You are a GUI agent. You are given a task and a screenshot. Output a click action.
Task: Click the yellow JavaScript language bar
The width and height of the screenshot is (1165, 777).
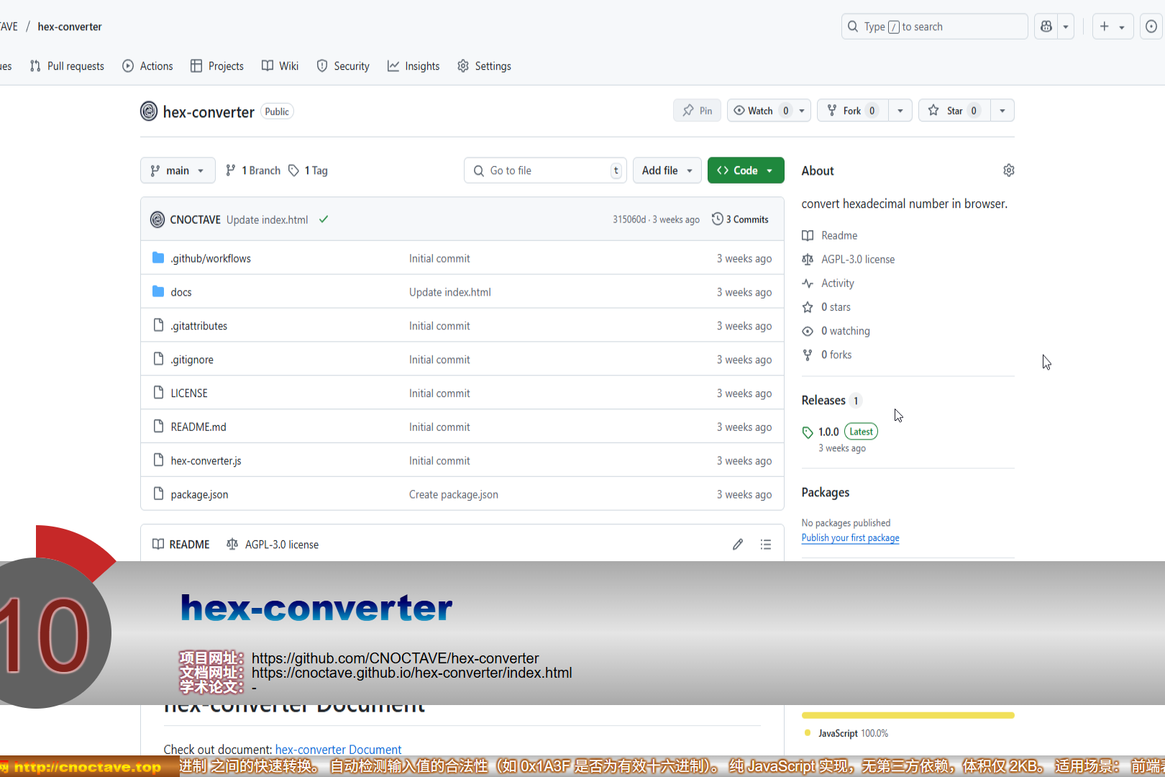[908, 715]
